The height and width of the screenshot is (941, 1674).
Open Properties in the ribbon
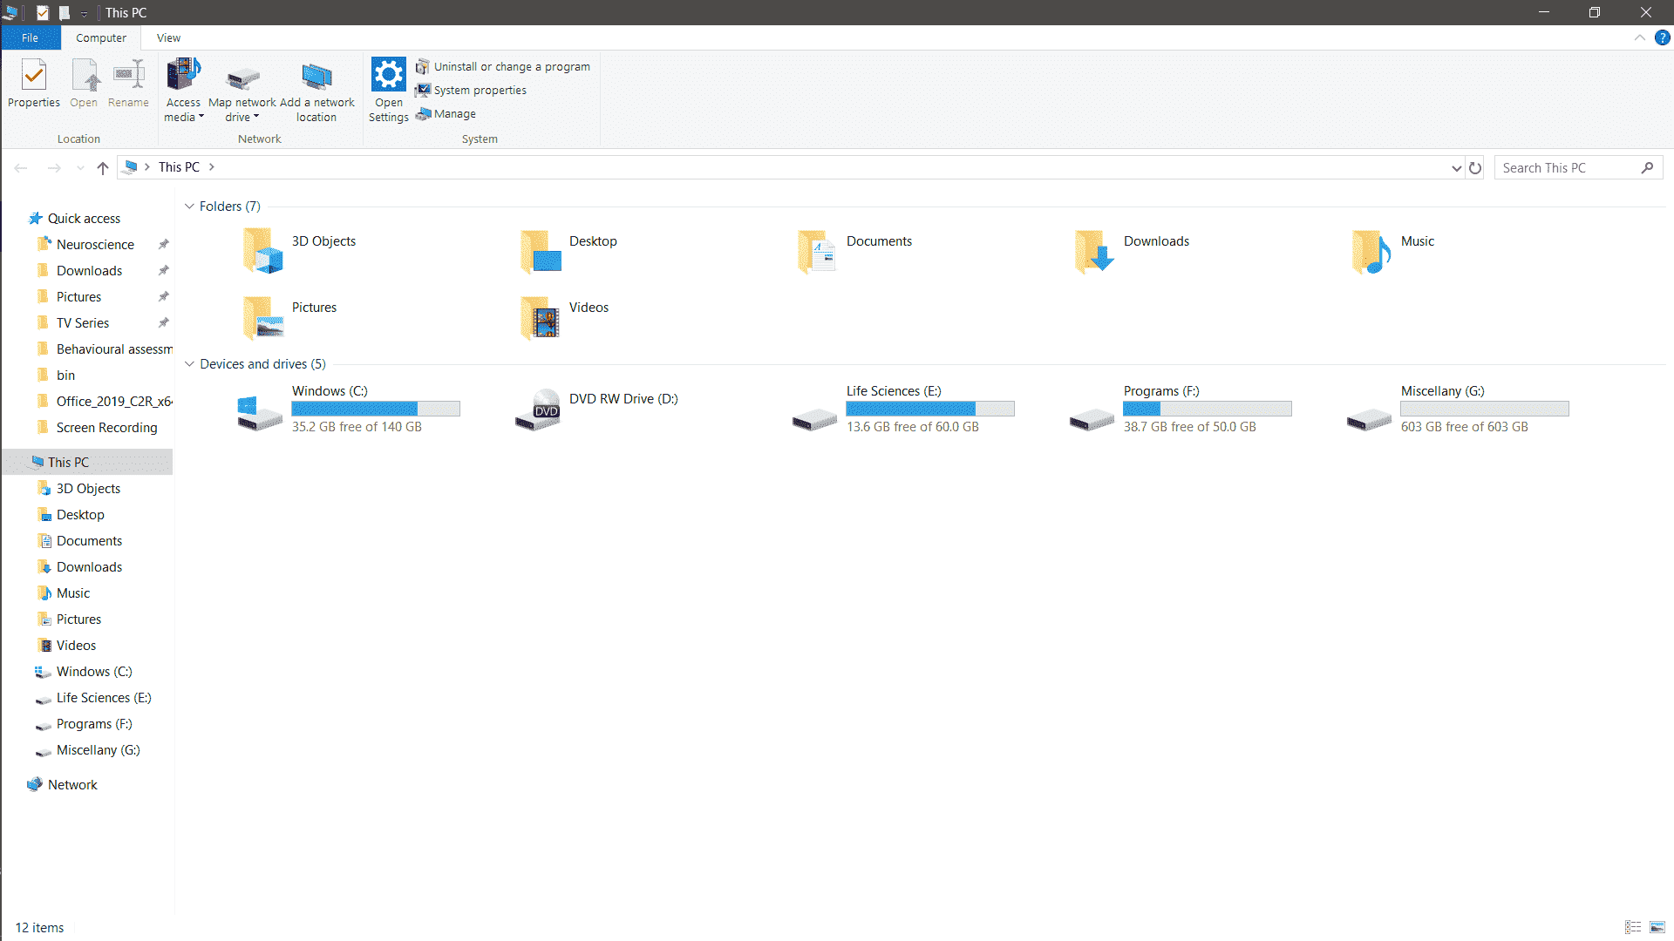pyautogui.click(x=34, y=84)
